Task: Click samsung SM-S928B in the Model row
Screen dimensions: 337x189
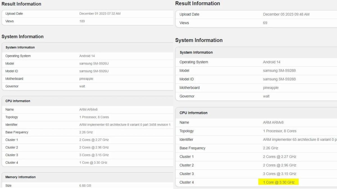Action: click(x=279, y=71)
